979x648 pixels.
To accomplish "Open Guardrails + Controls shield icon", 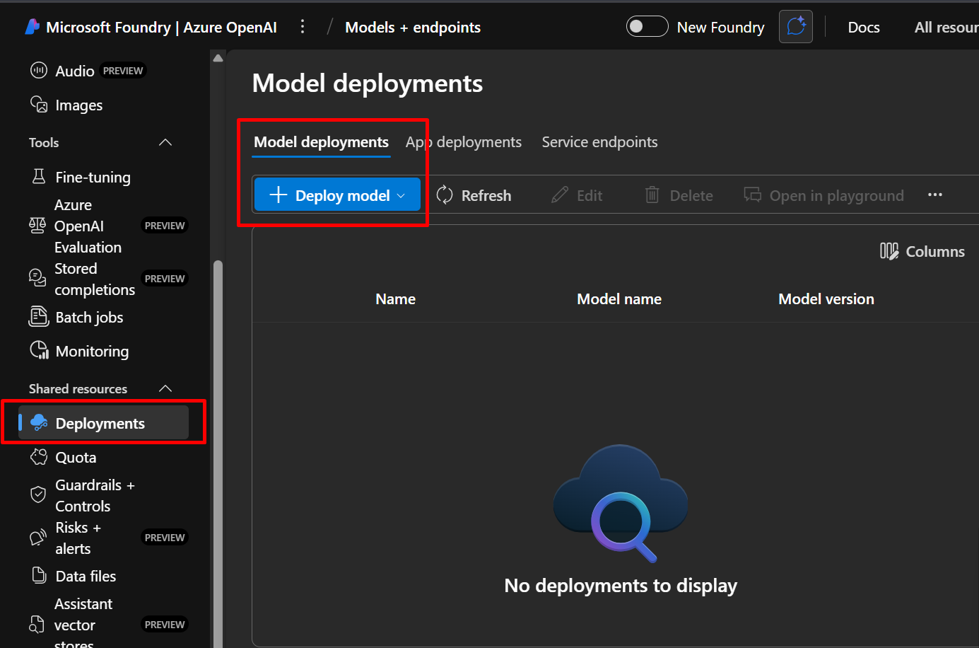I will (38, 495).
